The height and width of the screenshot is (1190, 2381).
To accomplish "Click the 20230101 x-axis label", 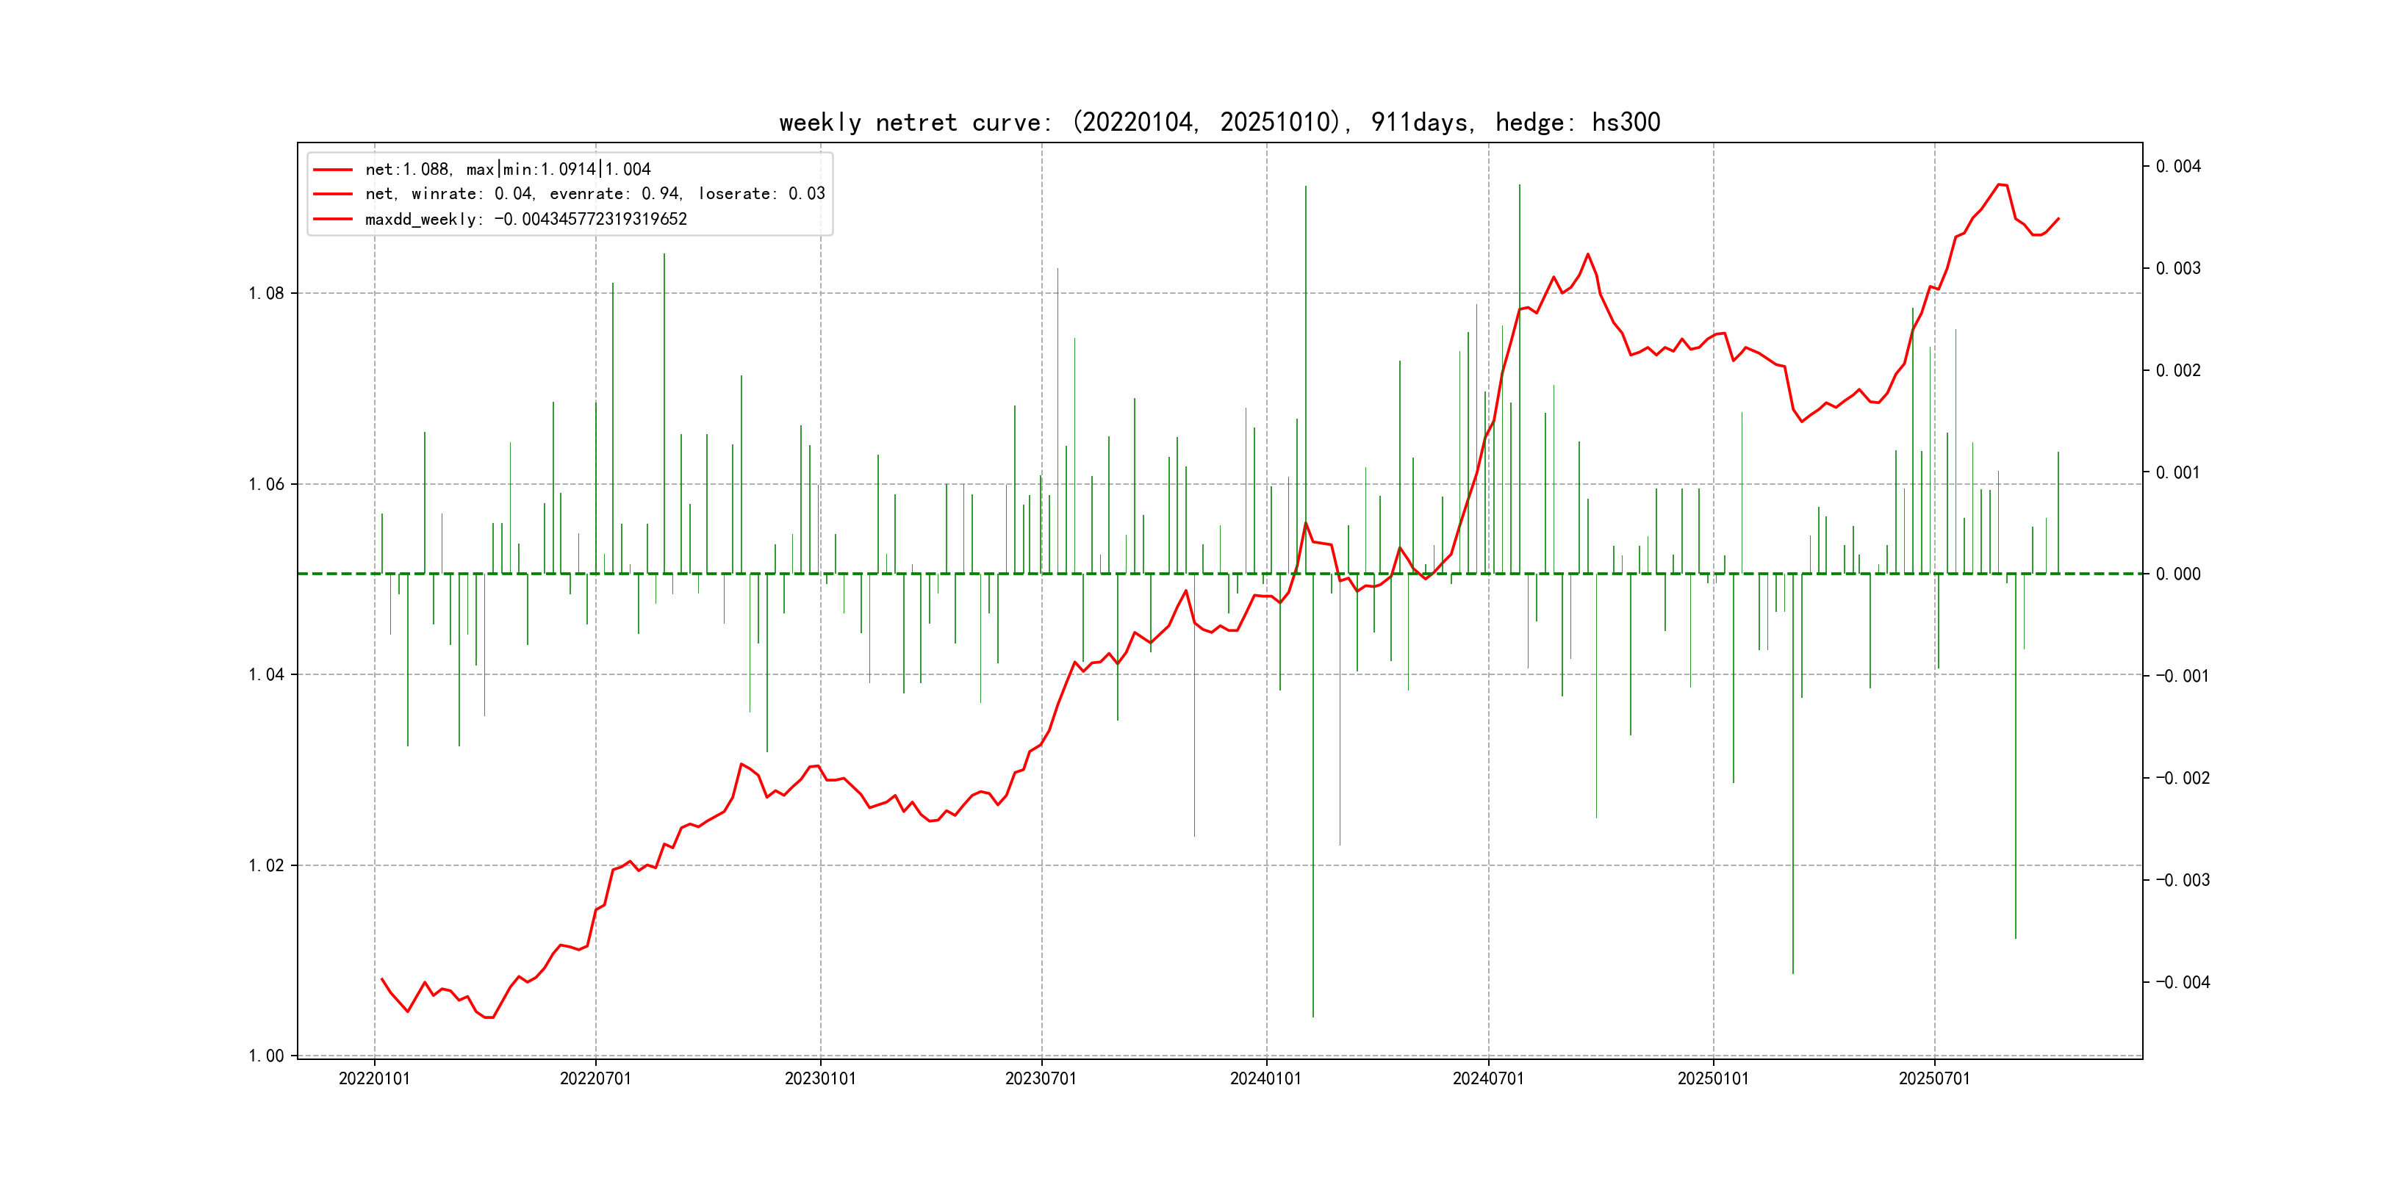I will (x=820, y=1078).
